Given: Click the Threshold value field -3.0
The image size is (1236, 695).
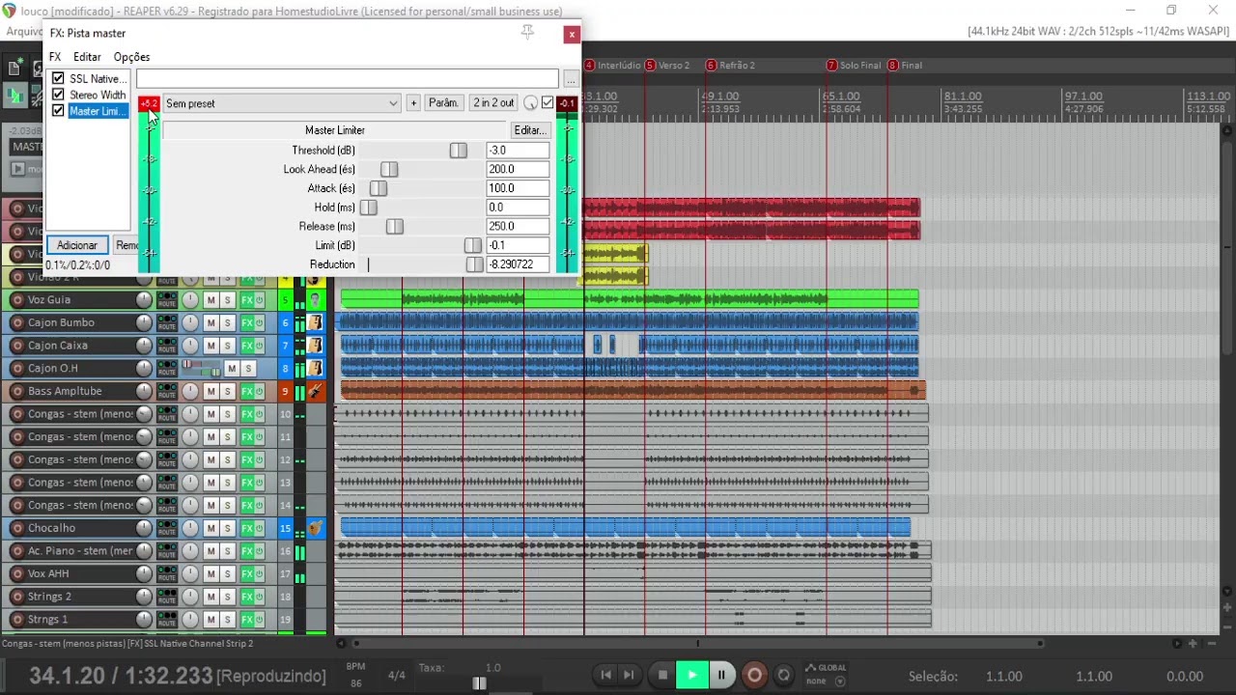Looking at the screenshot, I should [518, 151].
